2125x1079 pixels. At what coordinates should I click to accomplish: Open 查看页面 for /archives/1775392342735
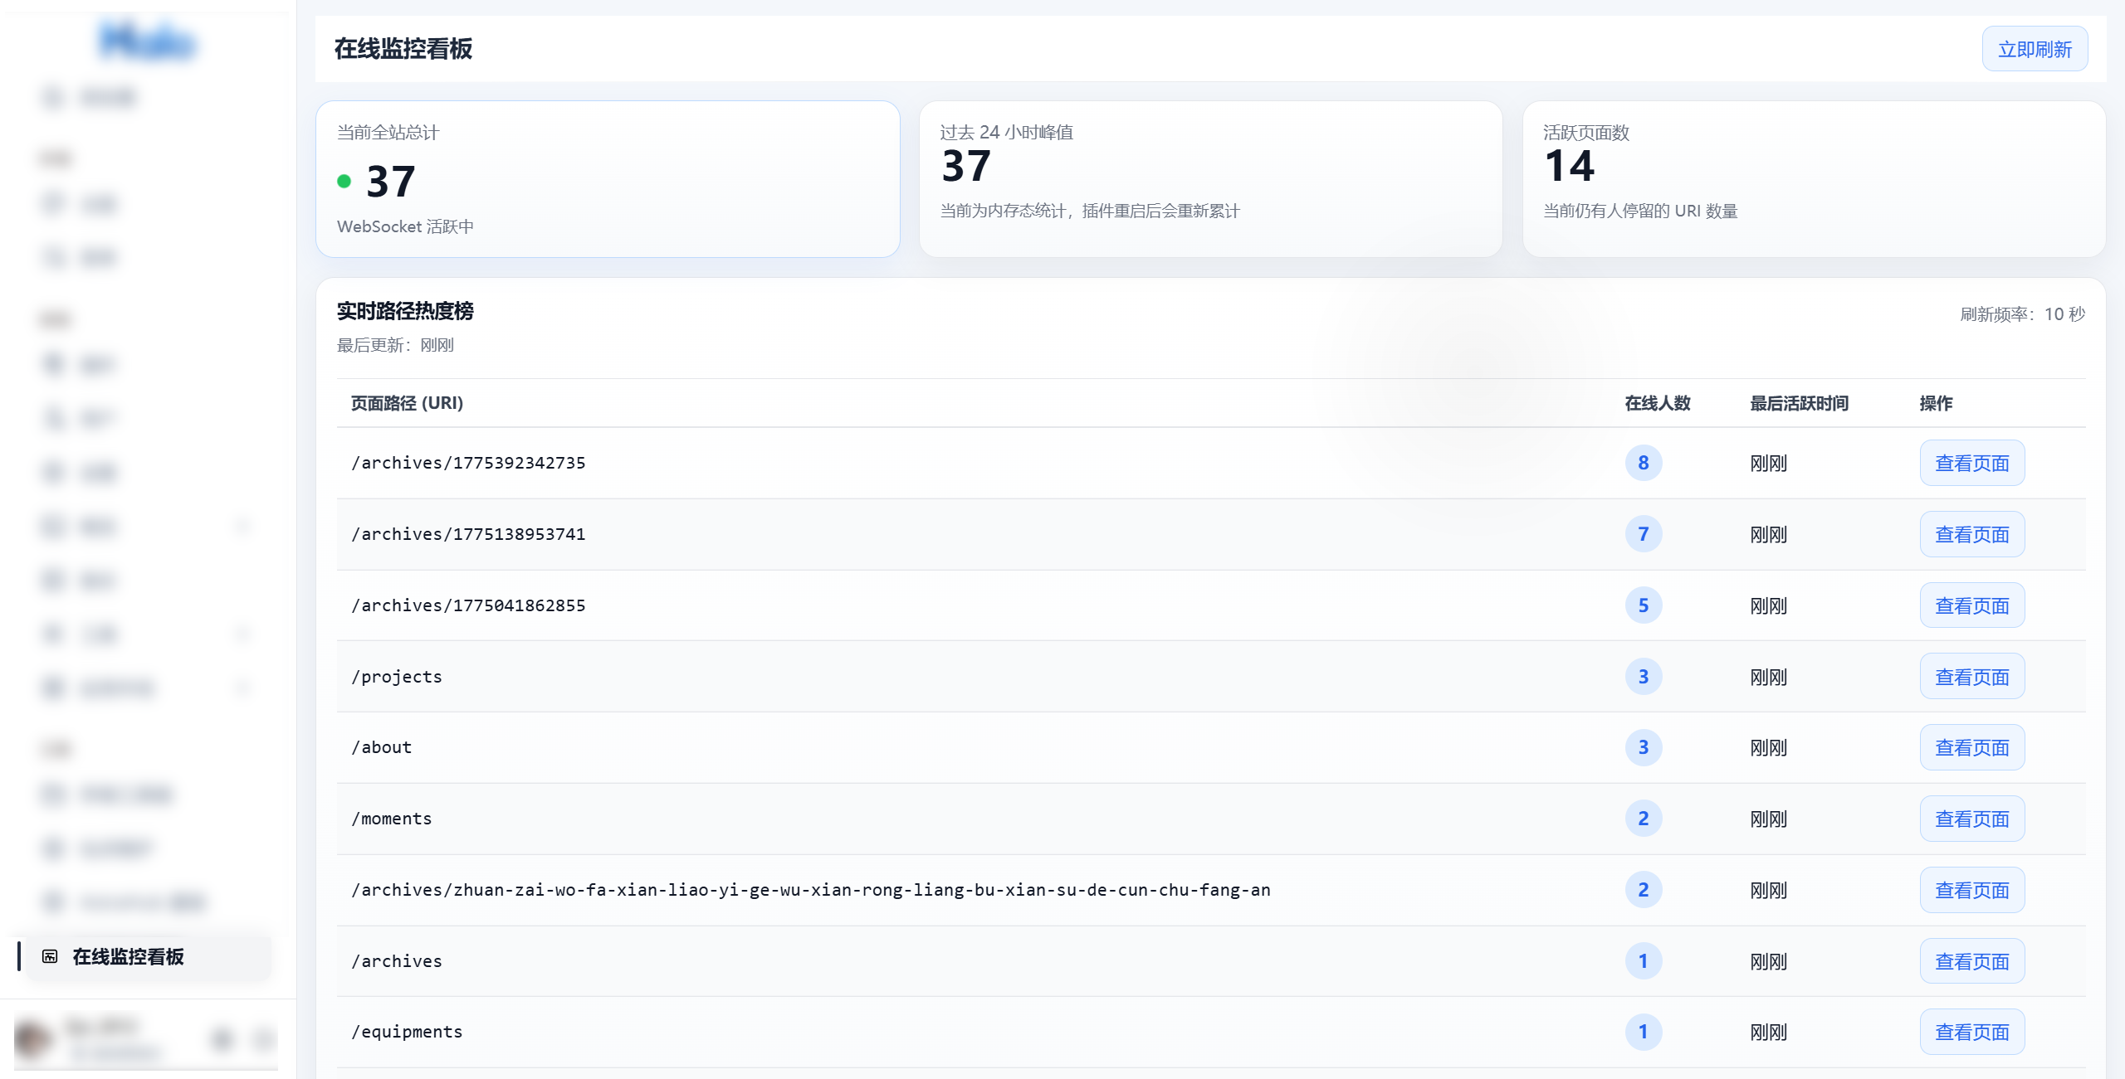[x=1971, y=463]
